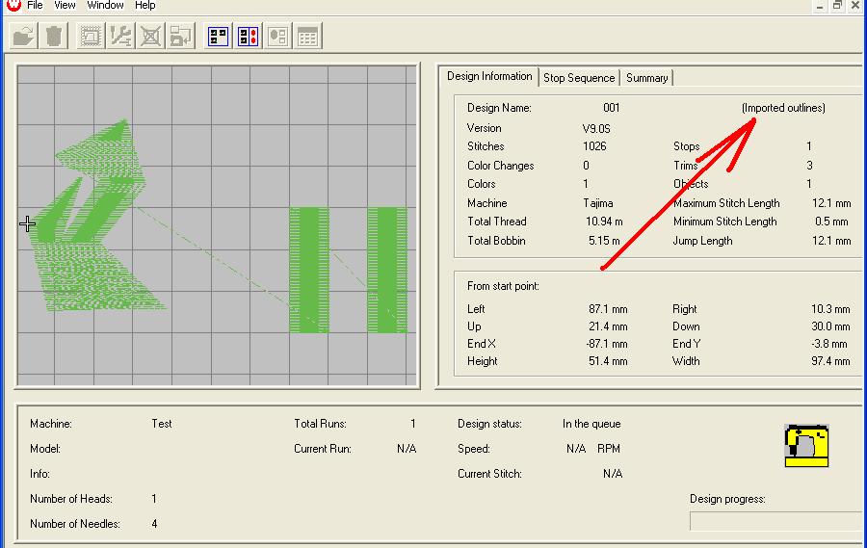Click the circle and squares toolbar icon
Image resolution: width=867 pixels, height=548 pixels.
(277, 37)
